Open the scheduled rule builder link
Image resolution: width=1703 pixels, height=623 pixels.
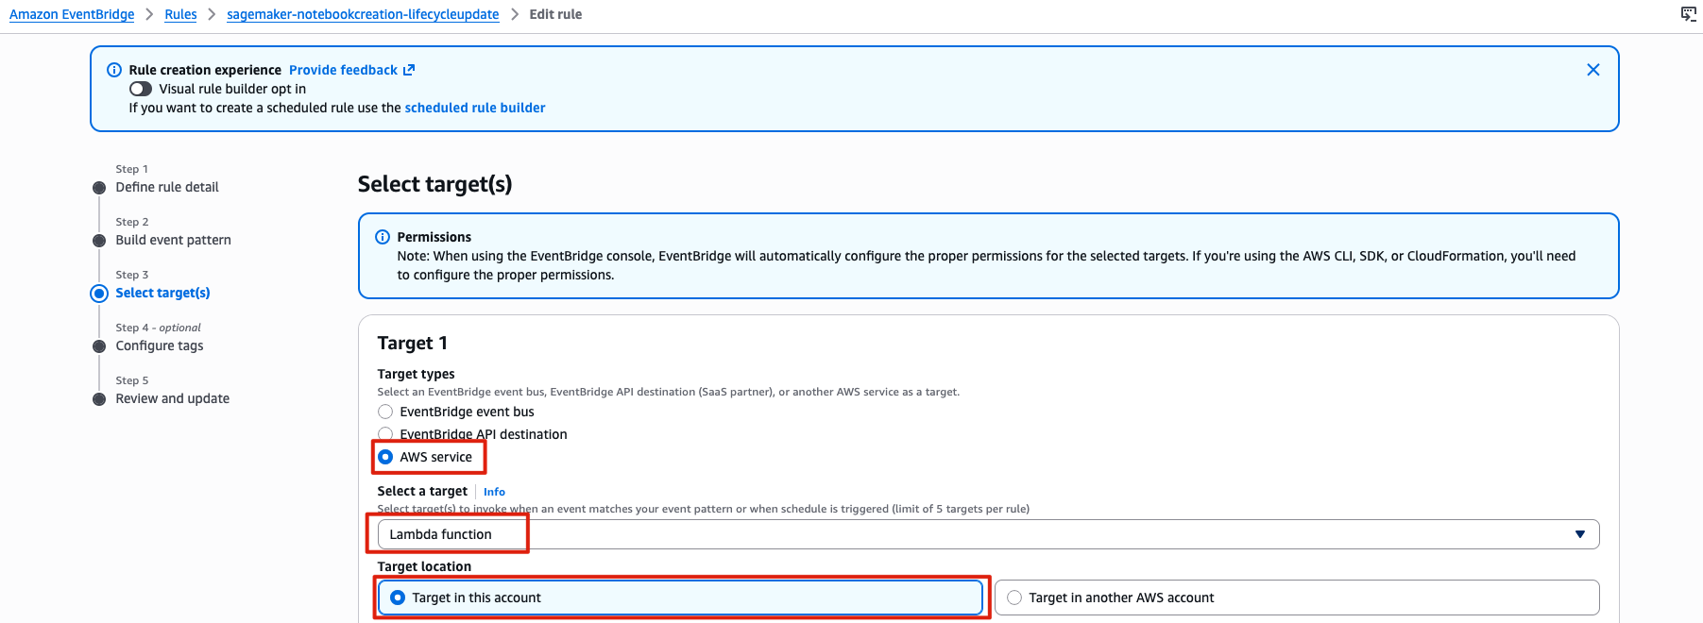pyautogui.click(x=474, y=108)
